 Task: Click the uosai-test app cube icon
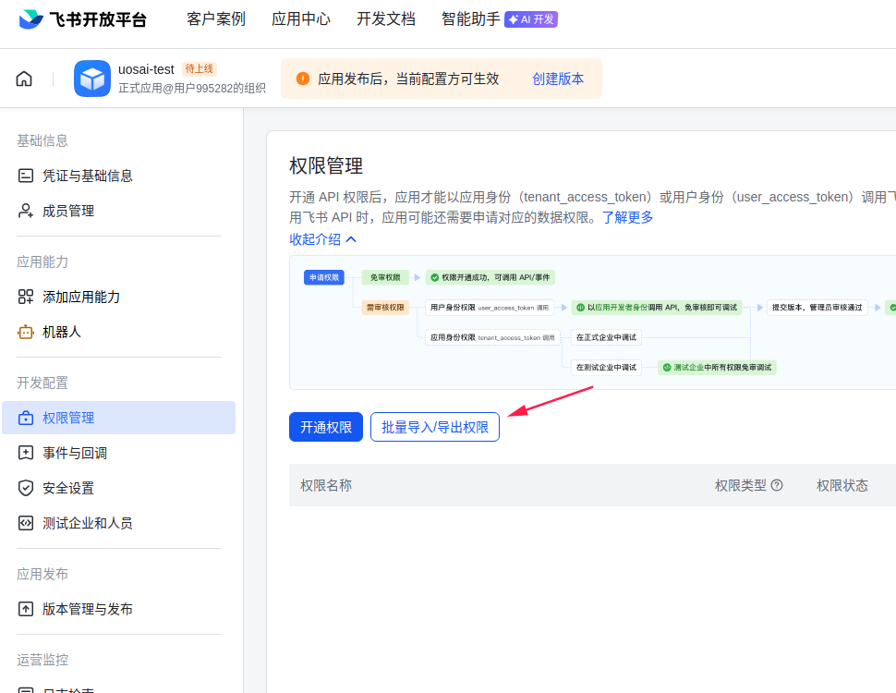92,79
